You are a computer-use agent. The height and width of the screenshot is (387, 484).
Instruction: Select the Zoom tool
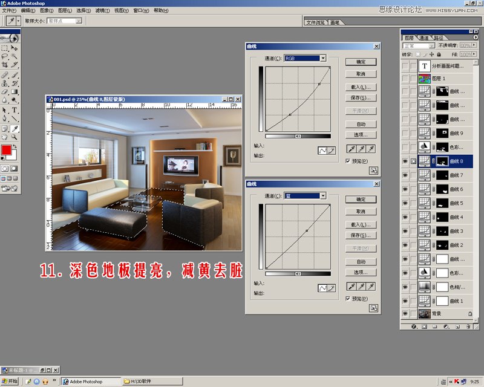pyautogui.click(x=14, y=137)
